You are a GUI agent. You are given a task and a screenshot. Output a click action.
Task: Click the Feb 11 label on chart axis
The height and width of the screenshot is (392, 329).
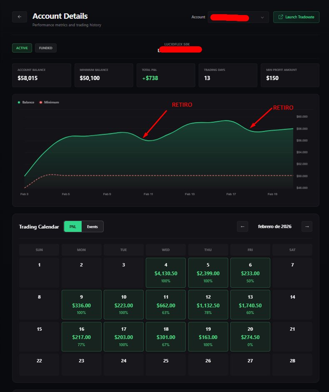pos(148,194)
